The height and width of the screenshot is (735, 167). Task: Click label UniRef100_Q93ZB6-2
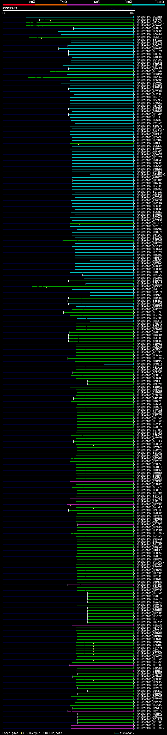coord(151,175)
